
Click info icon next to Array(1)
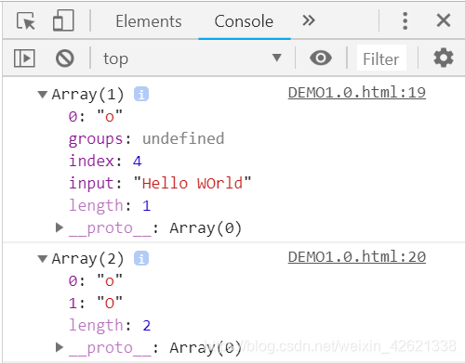pos(141,94)
